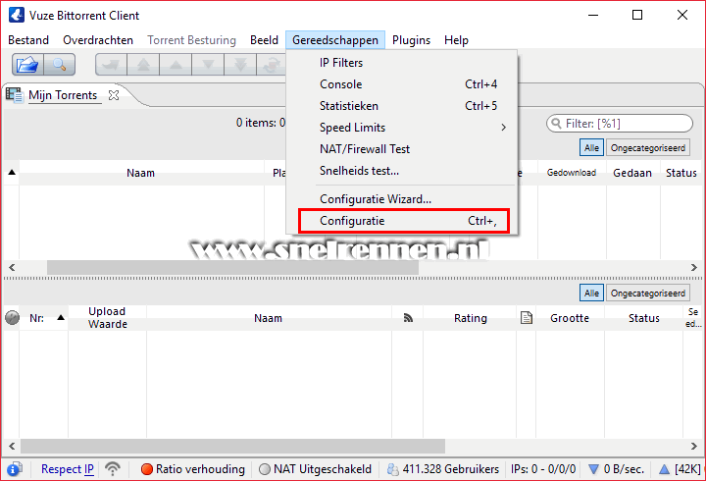The height and width of the screenshot is (481, 706).
Task: Move torrent down with single down arrow
Action: click(x=208, y=65)
